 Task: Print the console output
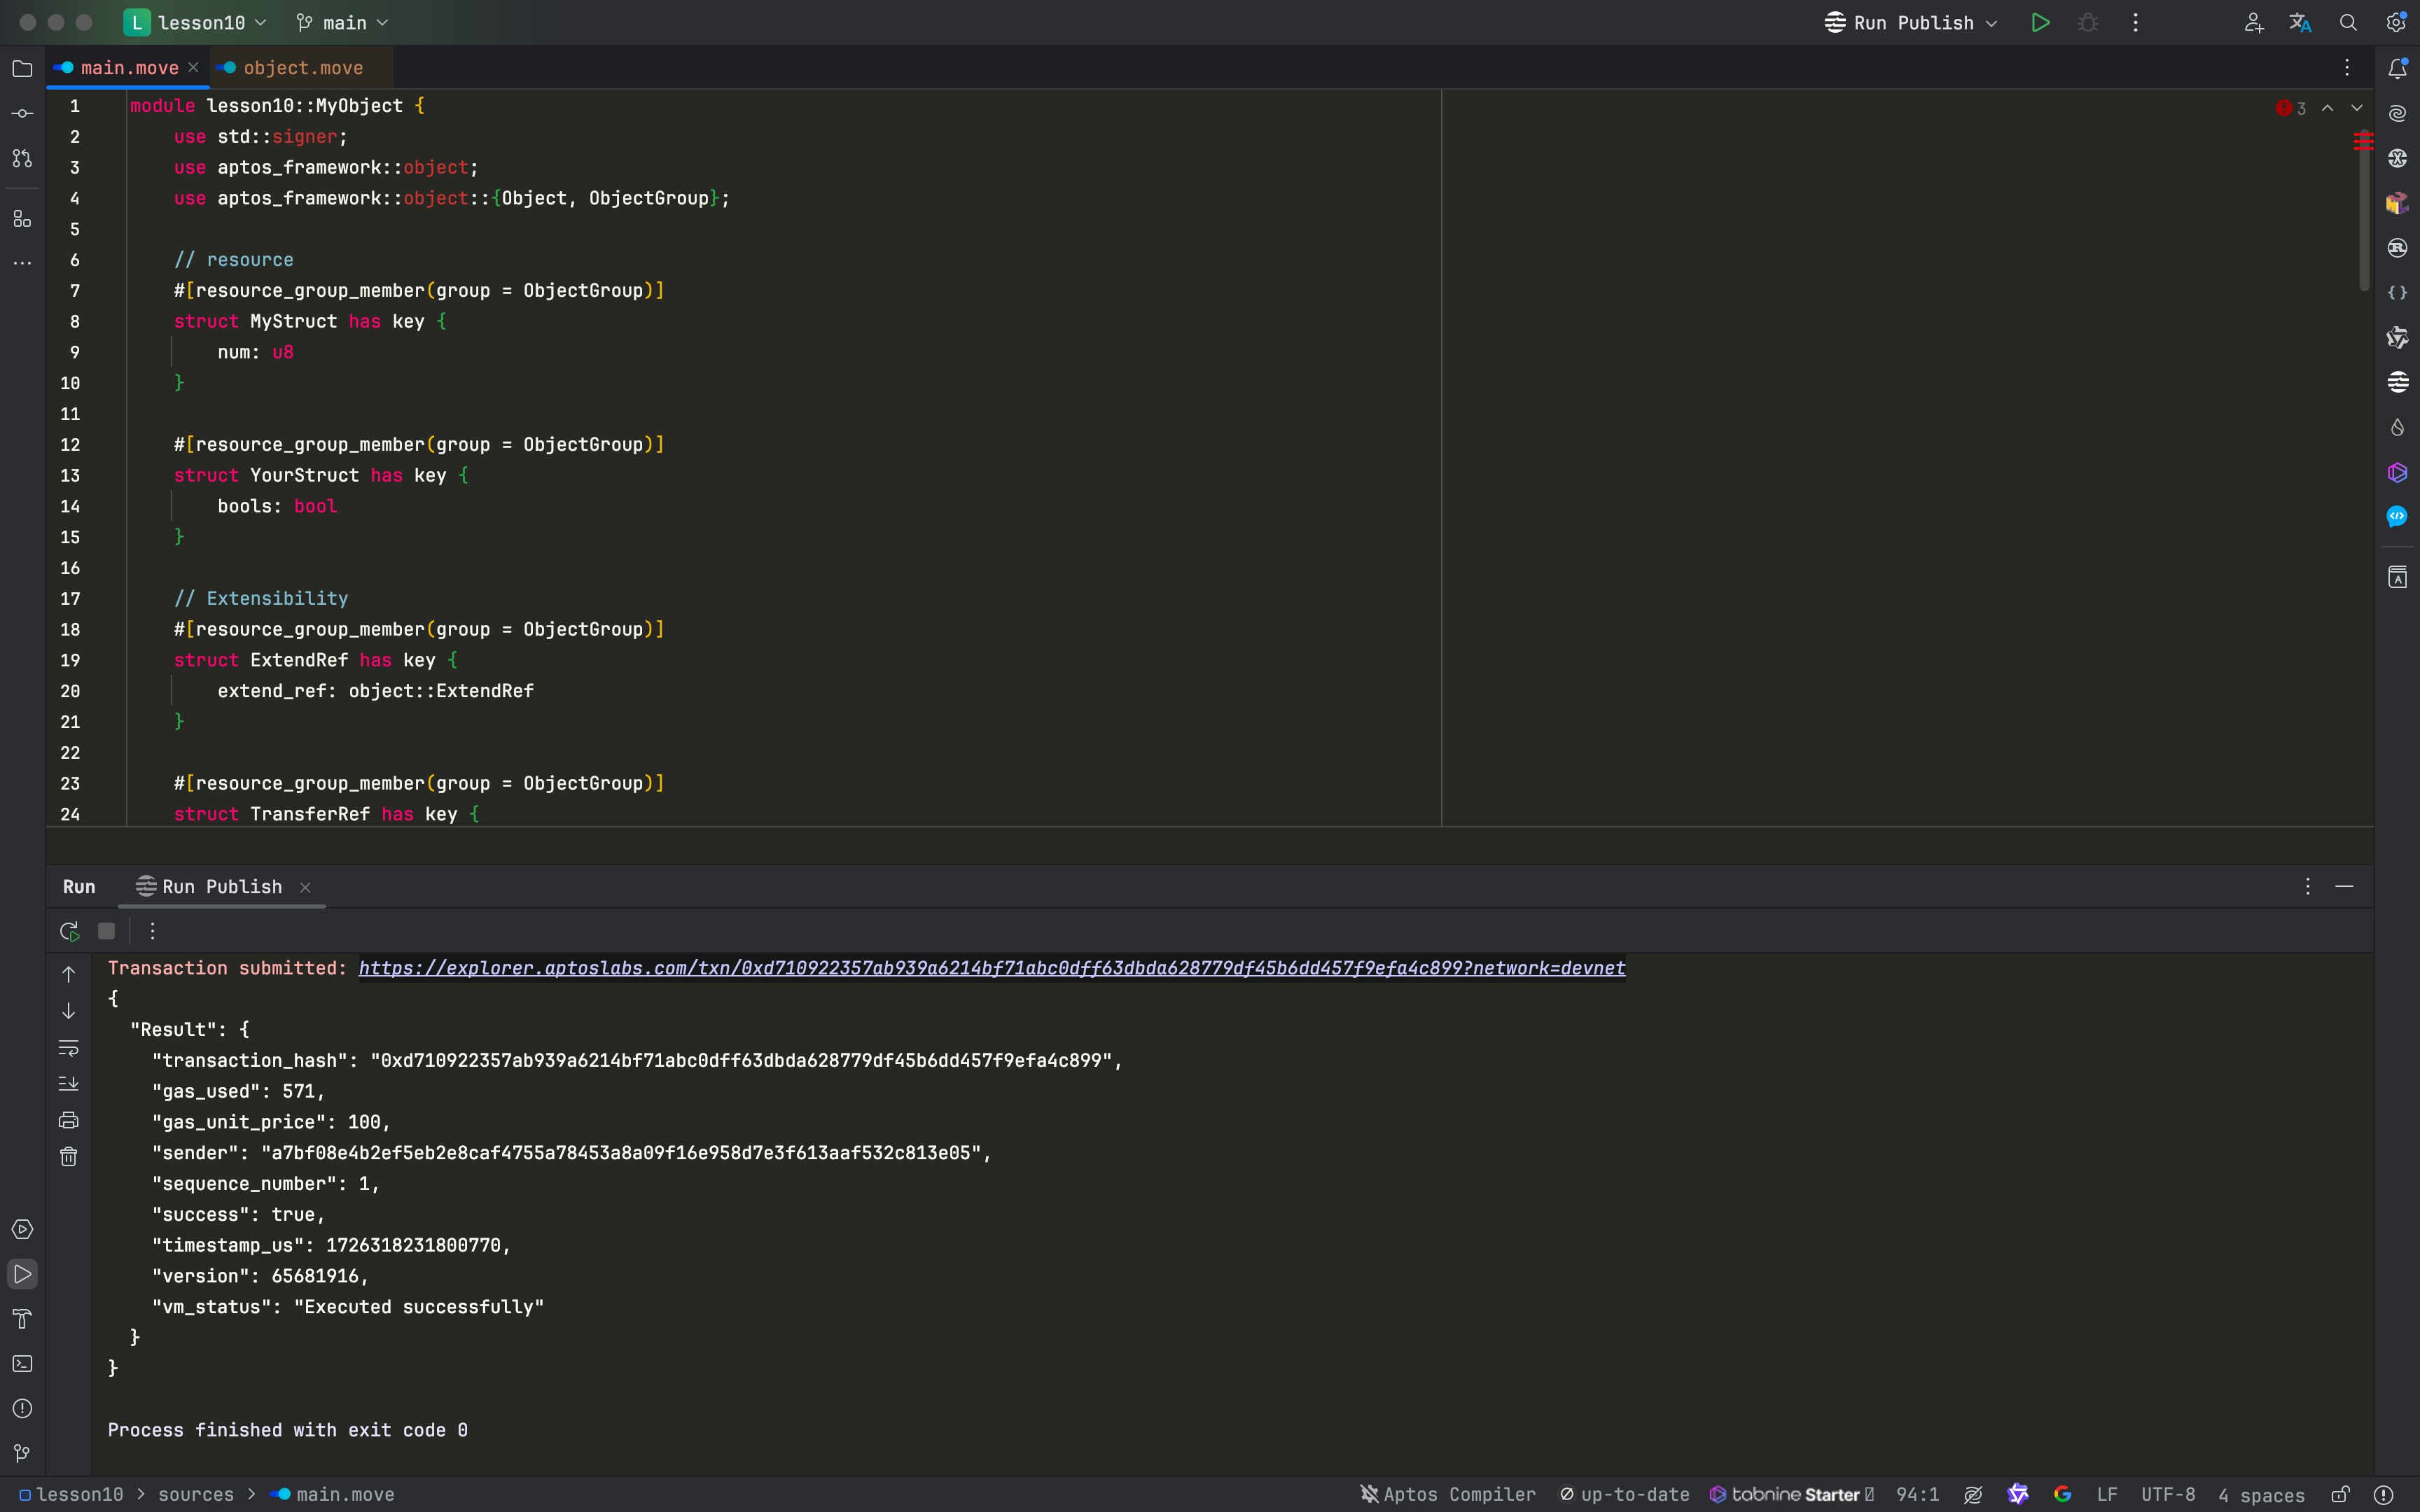tap(68, 1120)
